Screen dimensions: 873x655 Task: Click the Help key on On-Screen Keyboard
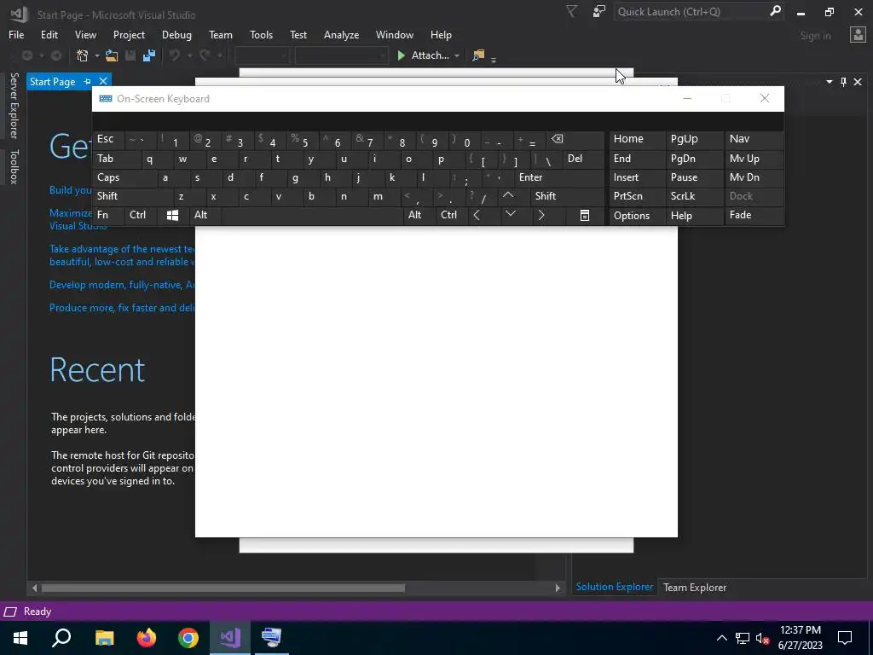[694, 216]
